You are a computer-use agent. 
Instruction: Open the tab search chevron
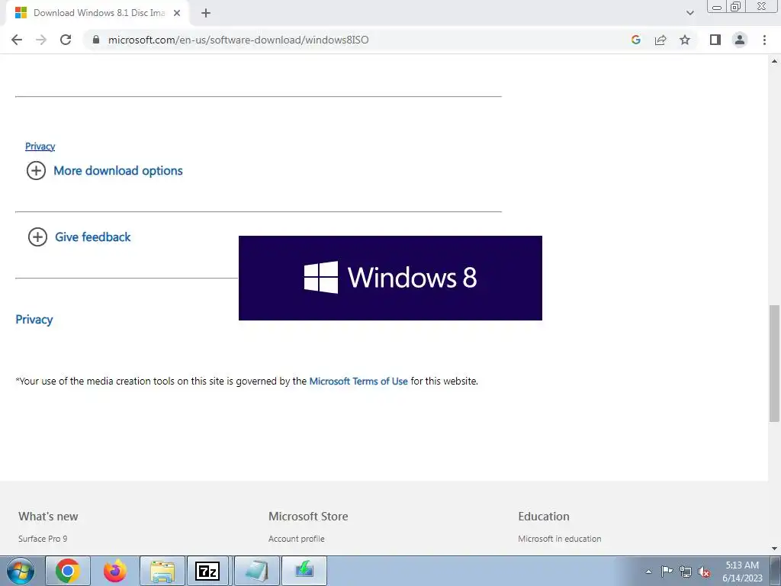689,13
